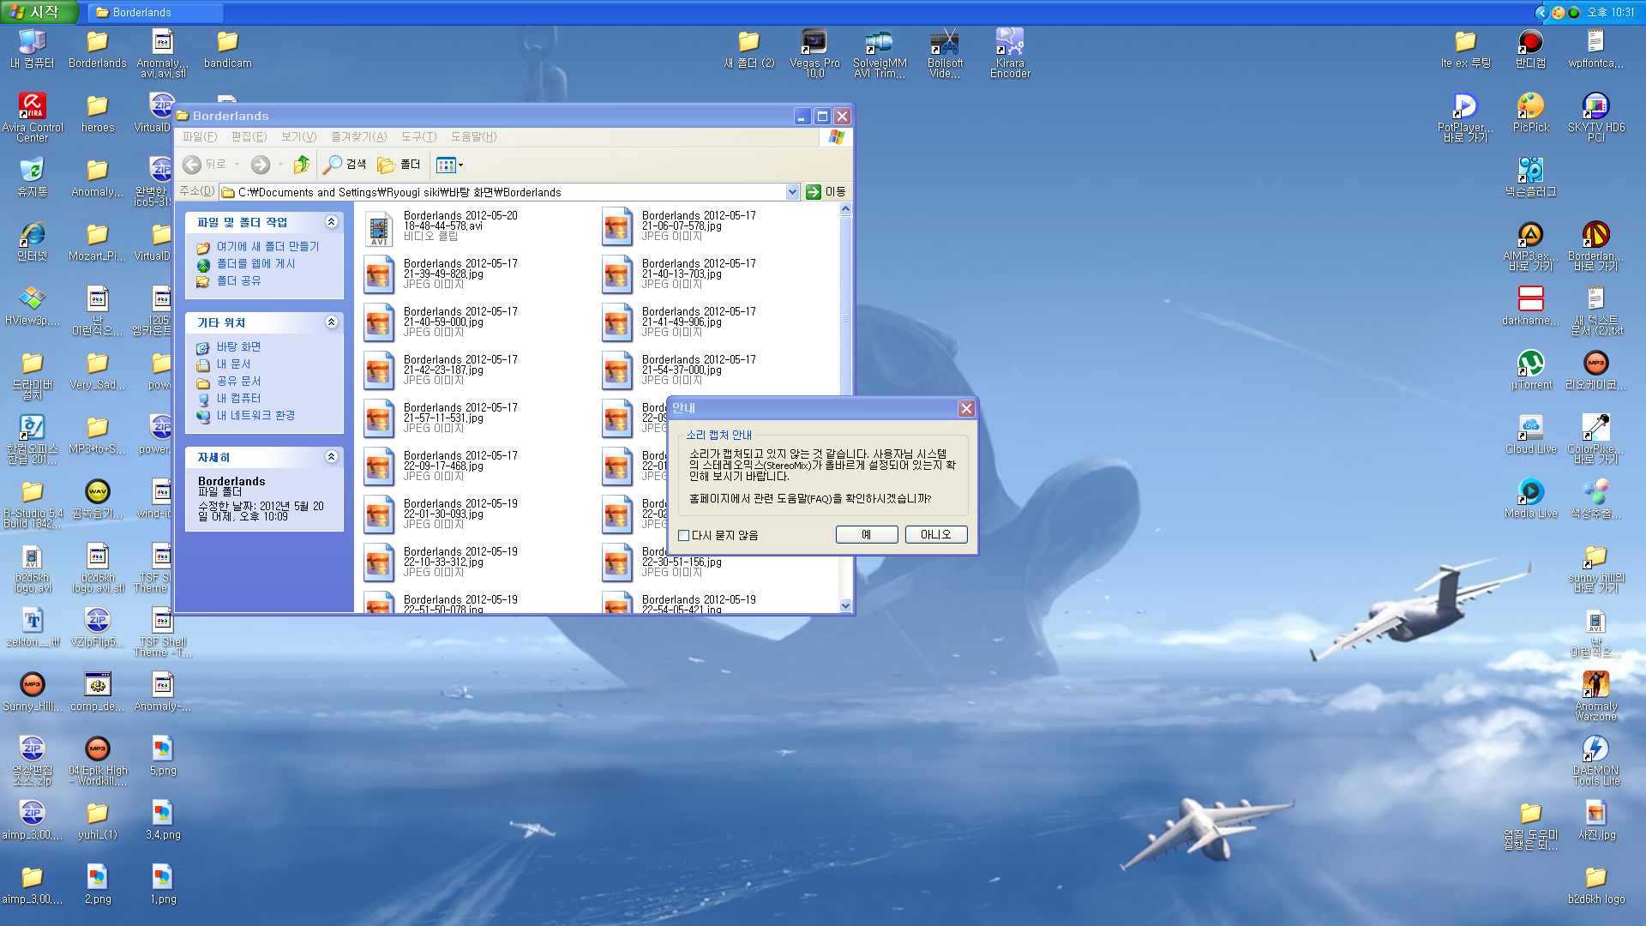Open 내 네트워크 환경 link

pos(255,415)
